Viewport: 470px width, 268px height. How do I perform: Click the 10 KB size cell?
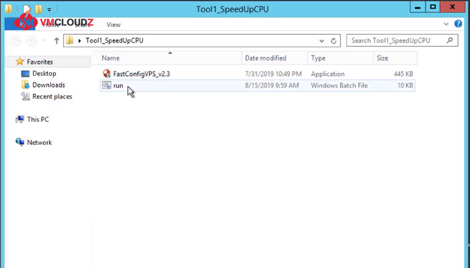[x=406, y=86]
